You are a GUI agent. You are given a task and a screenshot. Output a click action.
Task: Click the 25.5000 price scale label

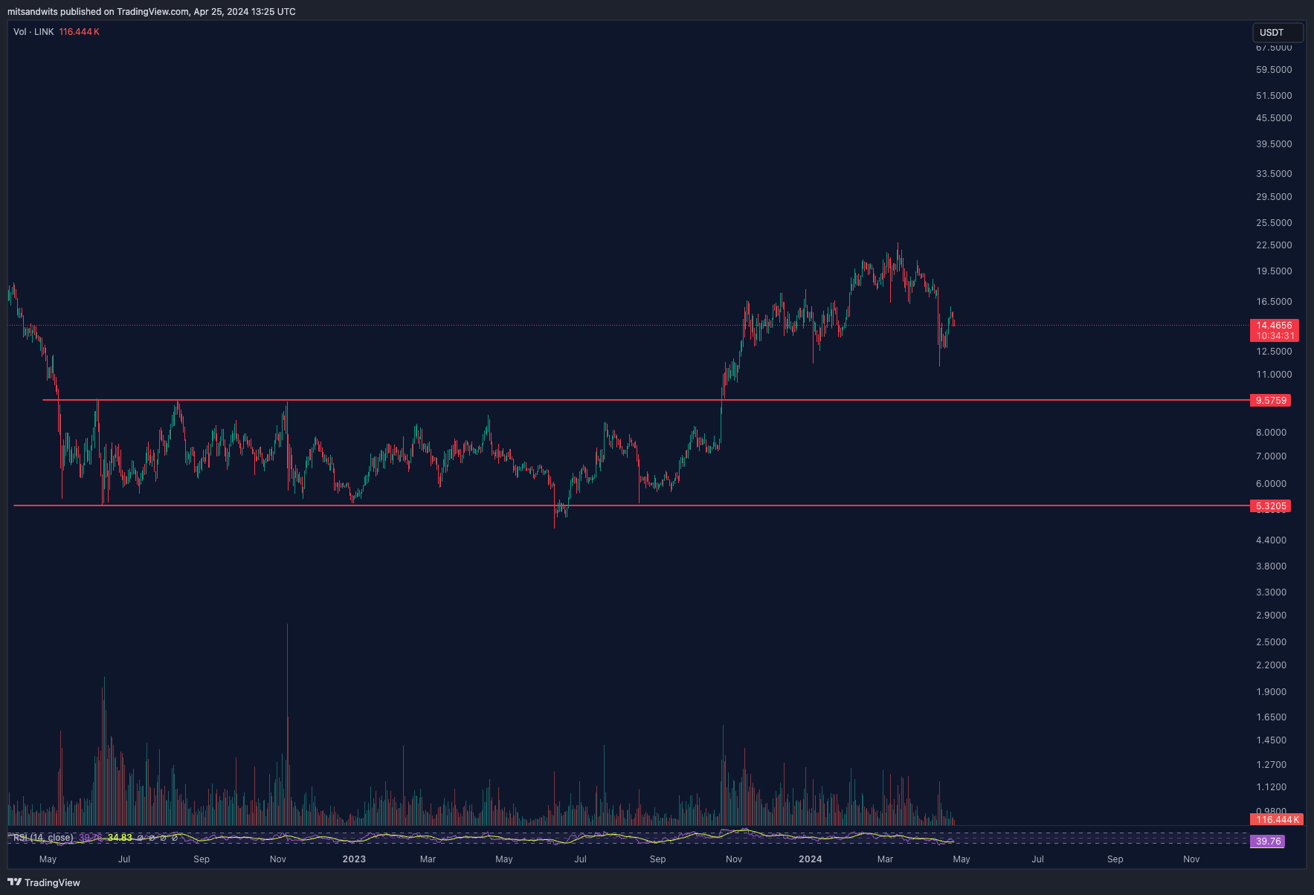pyautogui.click(x=1274, y=223)
